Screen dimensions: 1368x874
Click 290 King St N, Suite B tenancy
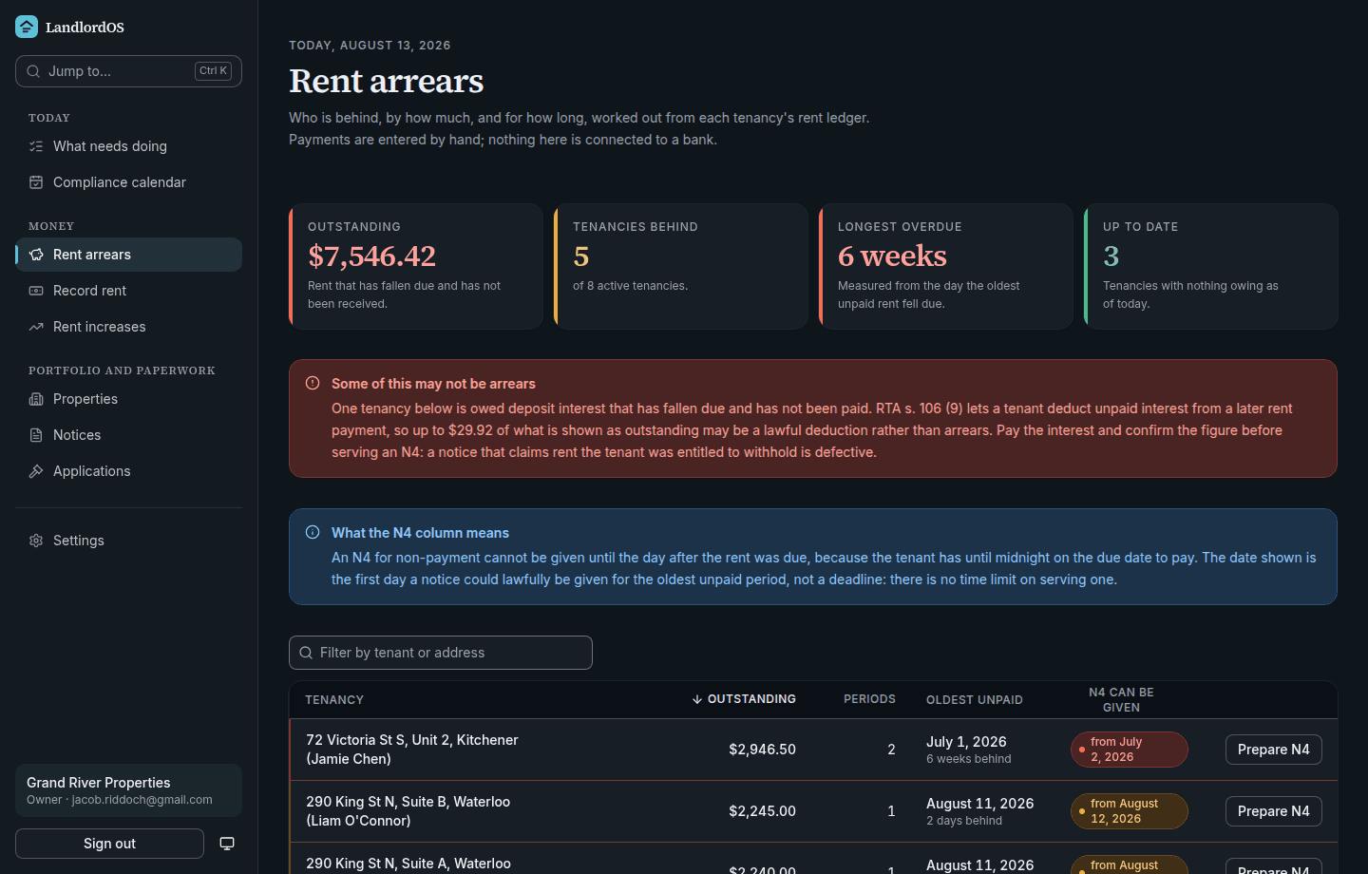tap(408, 811)
